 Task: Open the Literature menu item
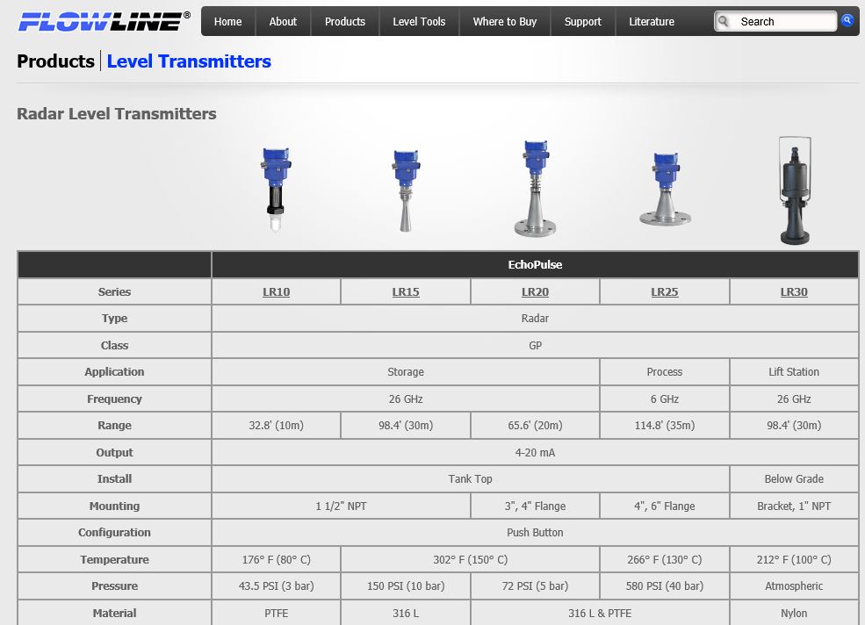point(652,22)
